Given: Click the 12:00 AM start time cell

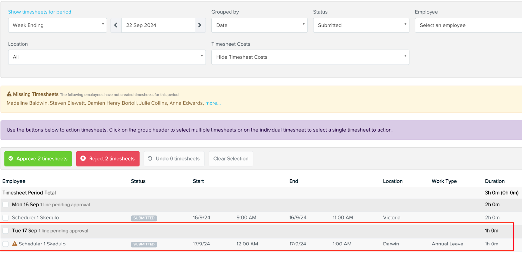Looking at the screenshot, I should pos(247,244).
